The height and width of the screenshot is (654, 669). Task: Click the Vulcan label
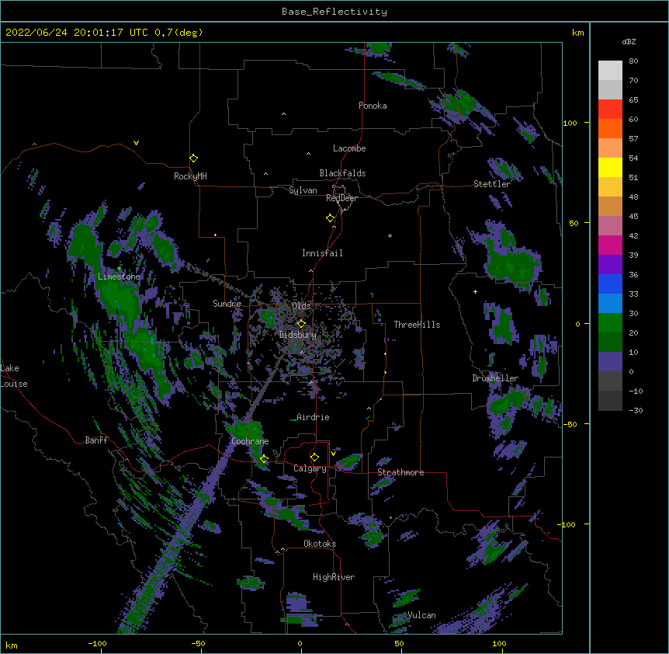click(422, 615)
